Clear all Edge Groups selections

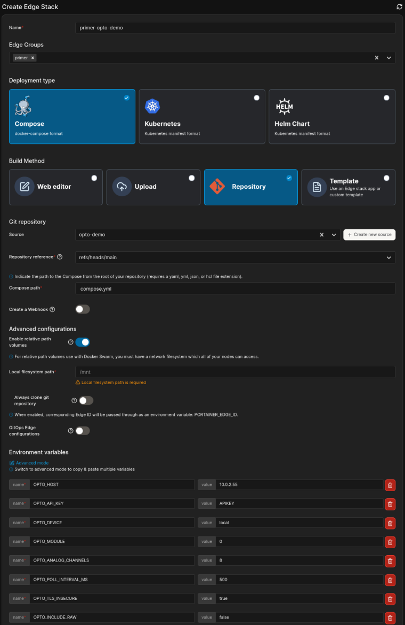tap(376, 58)
